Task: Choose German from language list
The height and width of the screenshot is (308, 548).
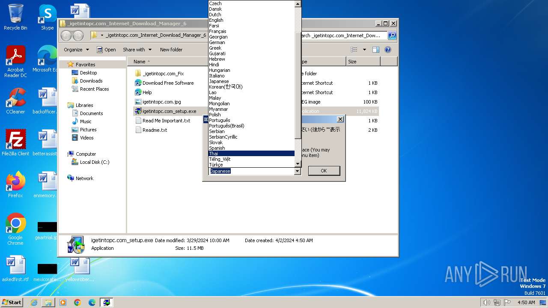Action: tap(252, 42)
